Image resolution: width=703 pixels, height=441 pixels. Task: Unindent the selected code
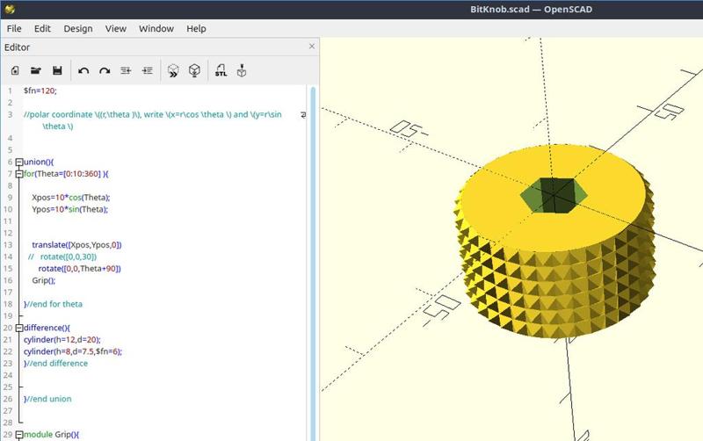pos(126,70)
